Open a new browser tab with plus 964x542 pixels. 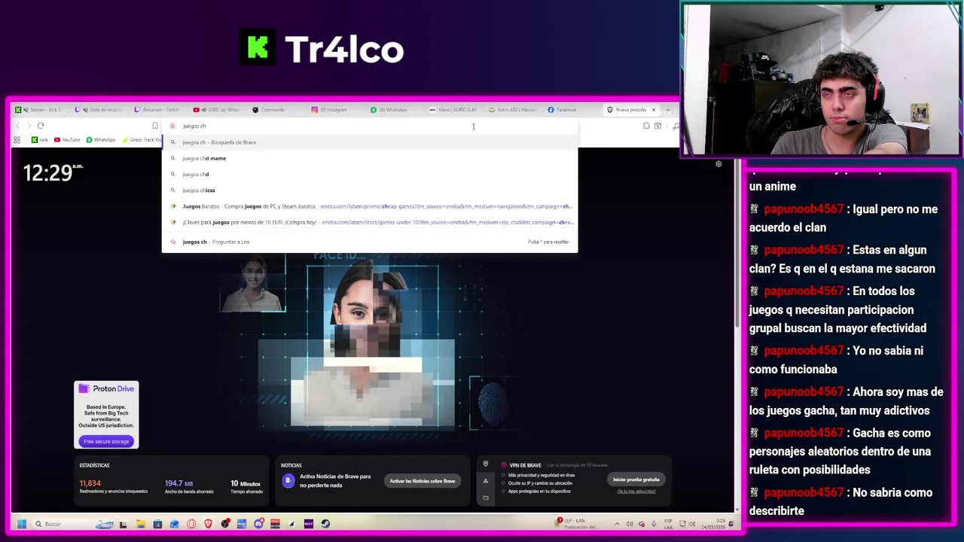point(667,110)
